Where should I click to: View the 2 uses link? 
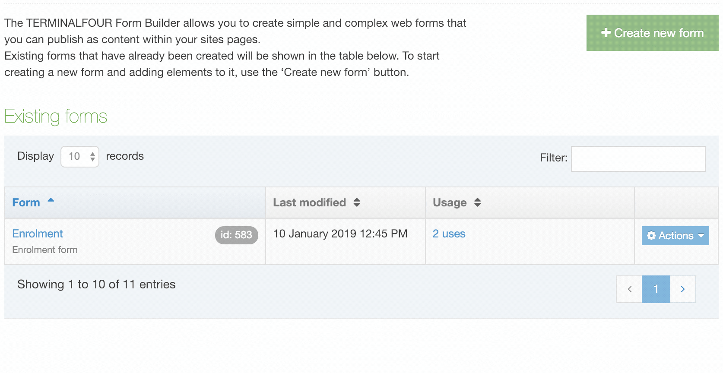point(449,234)
